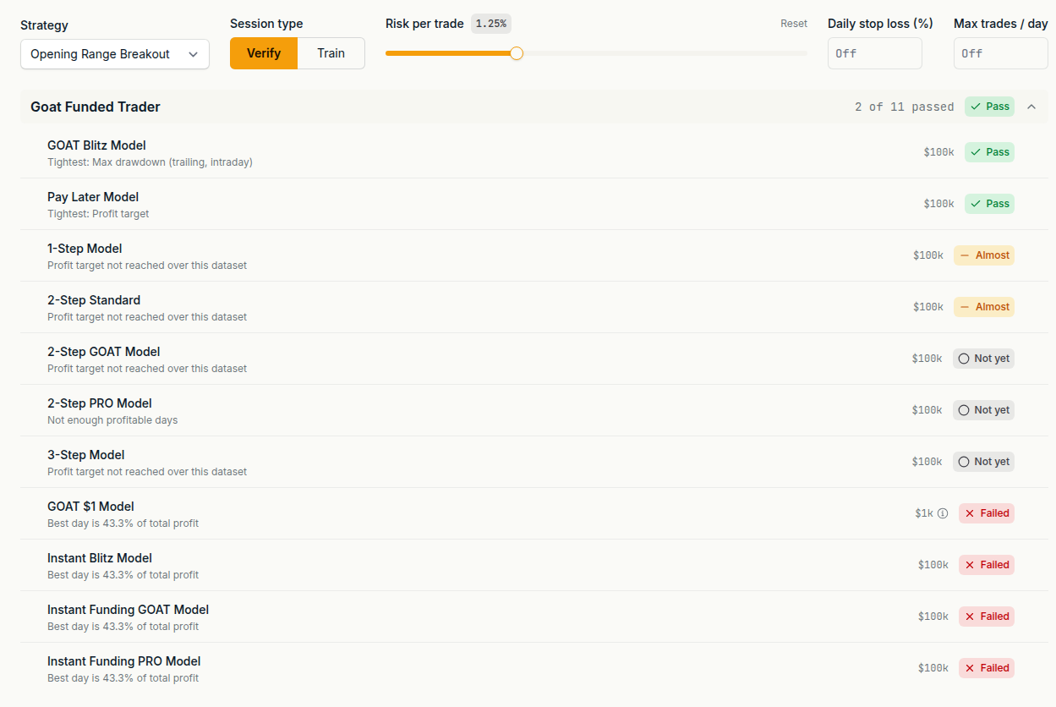Click the Pay Later Model Pass badge
The width and height of the screenshot is (1056, 707).
(989, 204)
